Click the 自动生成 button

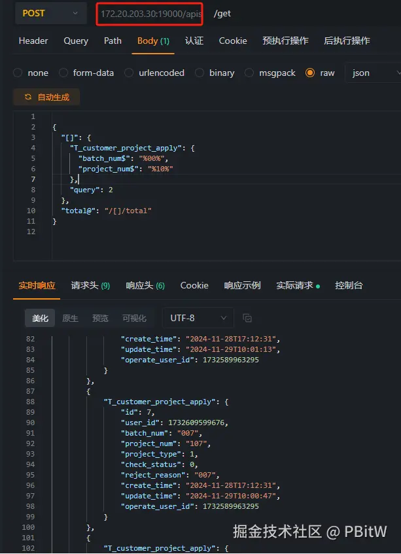coord(46,97)
